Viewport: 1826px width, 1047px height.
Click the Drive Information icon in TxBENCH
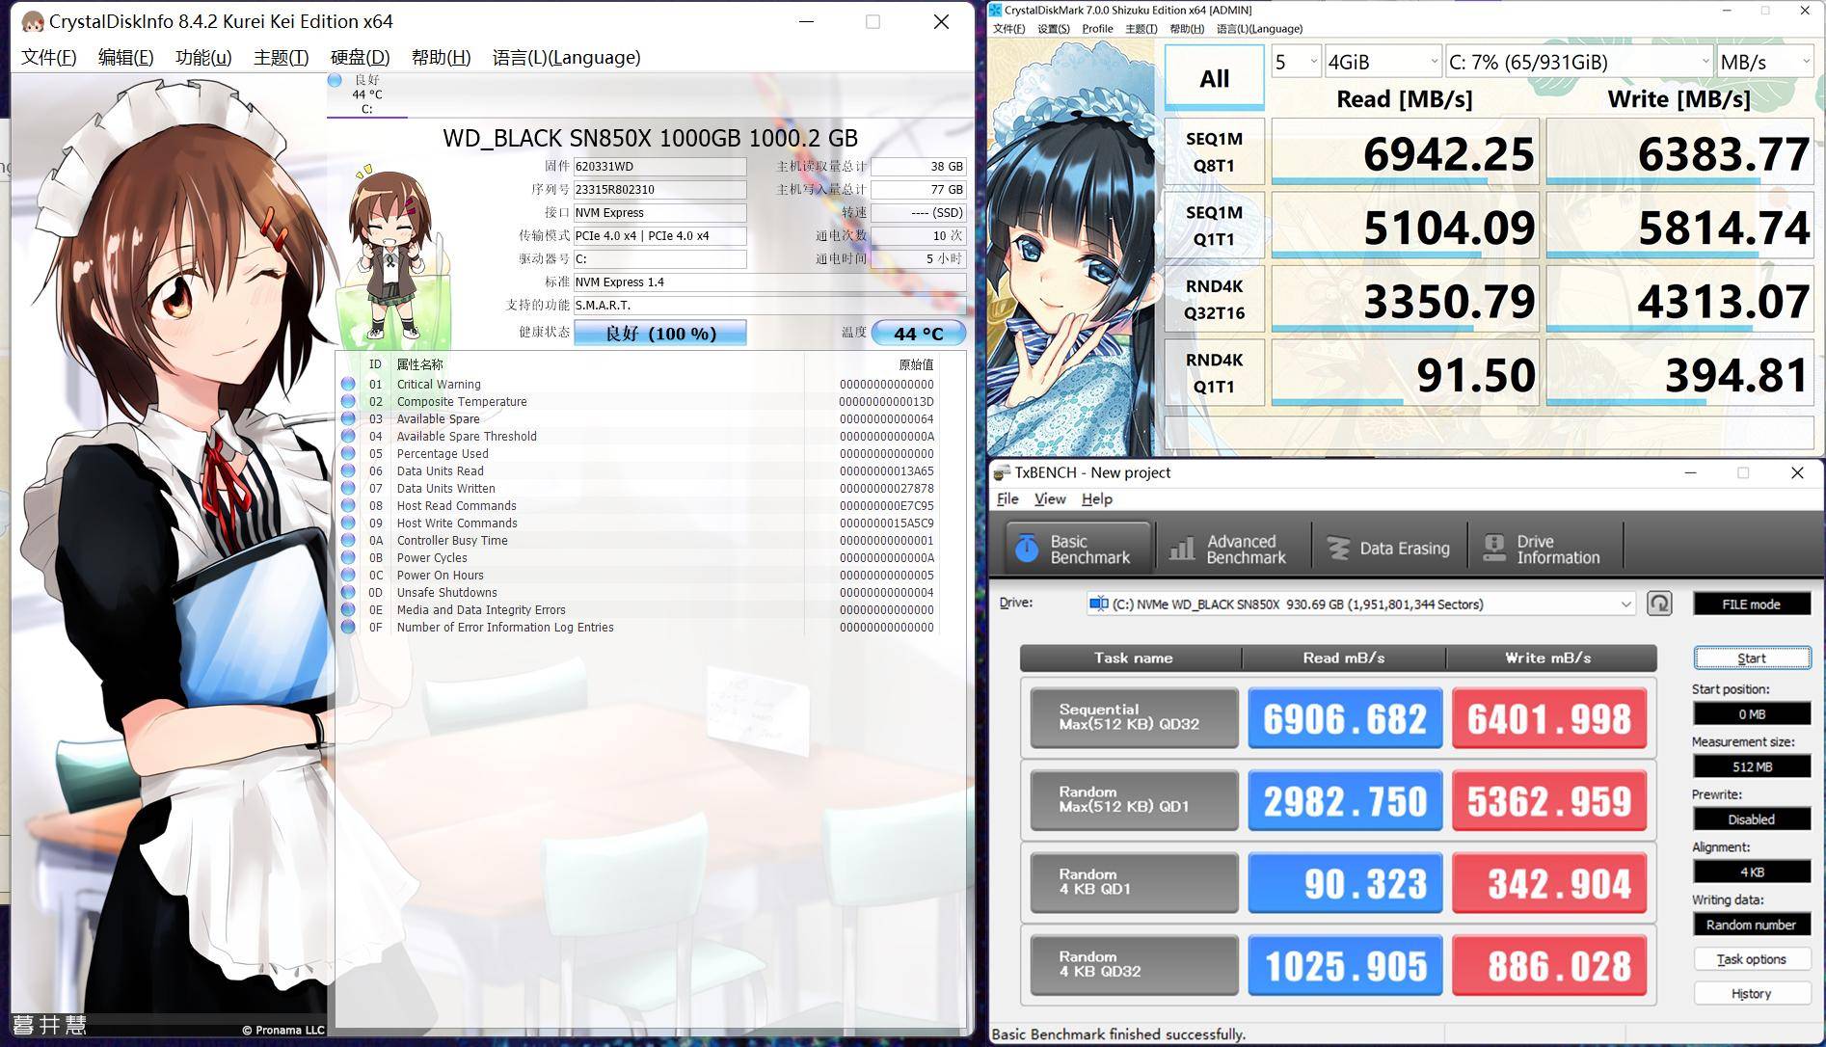coord(1494,549)
